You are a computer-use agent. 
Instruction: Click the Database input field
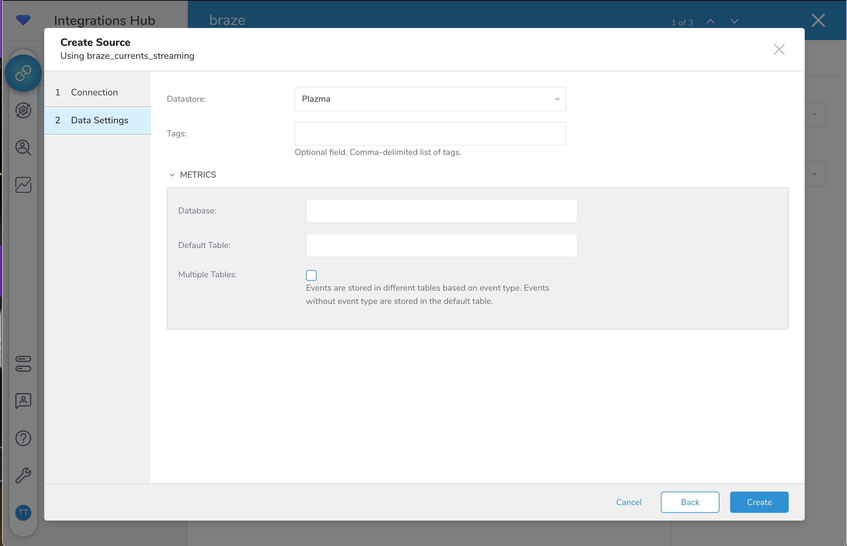click(x=441, y=210)
